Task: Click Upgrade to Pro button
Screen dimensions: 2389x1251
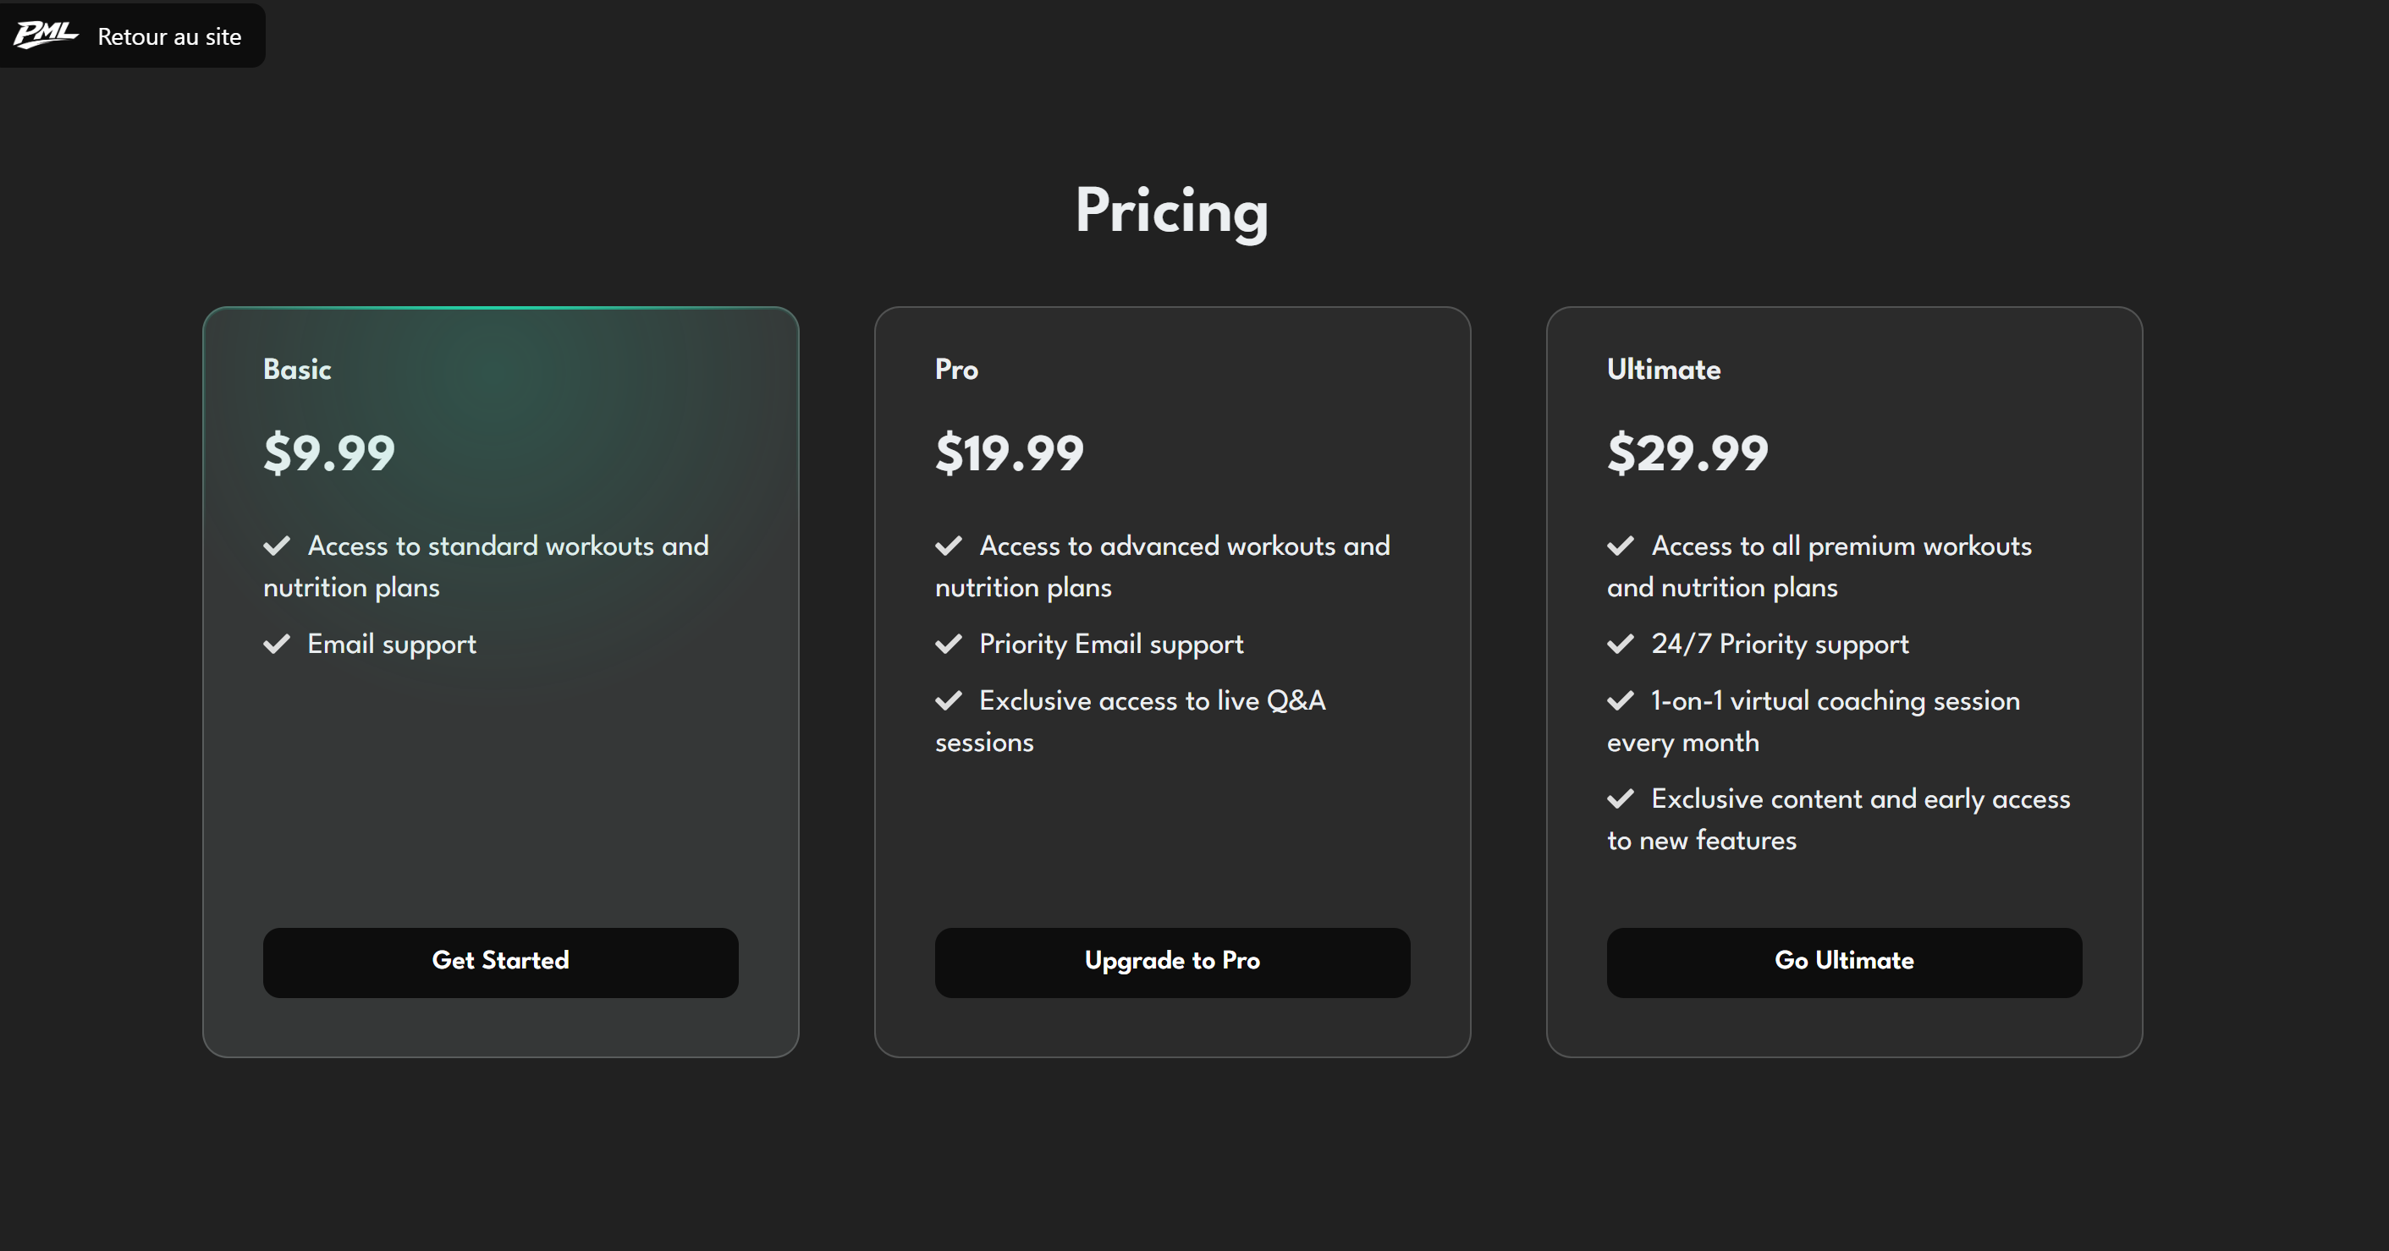Action: [x=1172, y=962]
